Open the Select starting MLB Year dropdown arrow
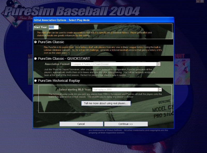This screenshot has width=207, height=153. click(x=160, y=90)
